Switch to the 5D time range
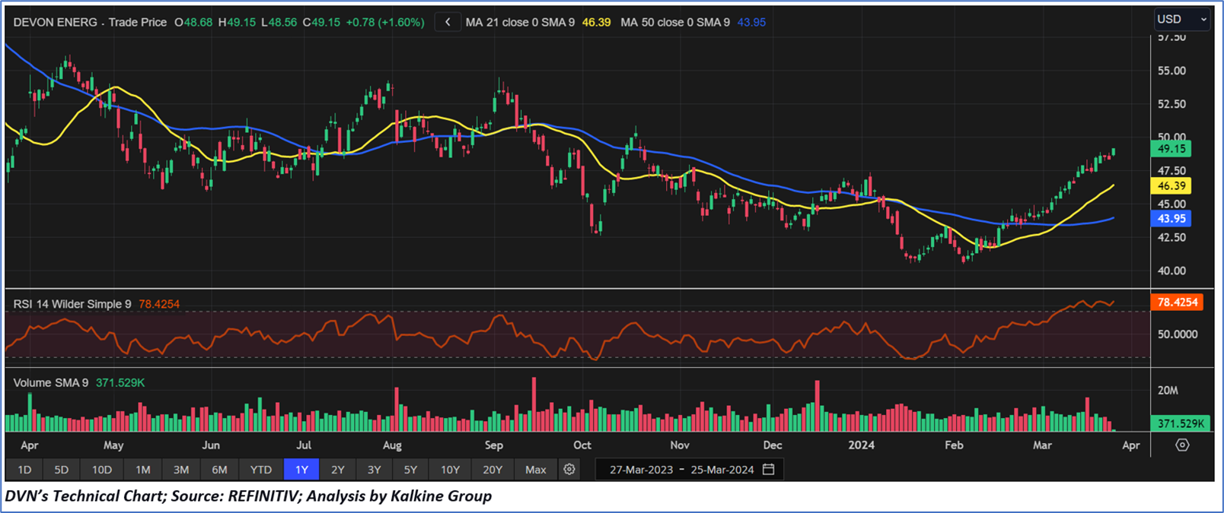1224x513 pixels. coord(62,470)
